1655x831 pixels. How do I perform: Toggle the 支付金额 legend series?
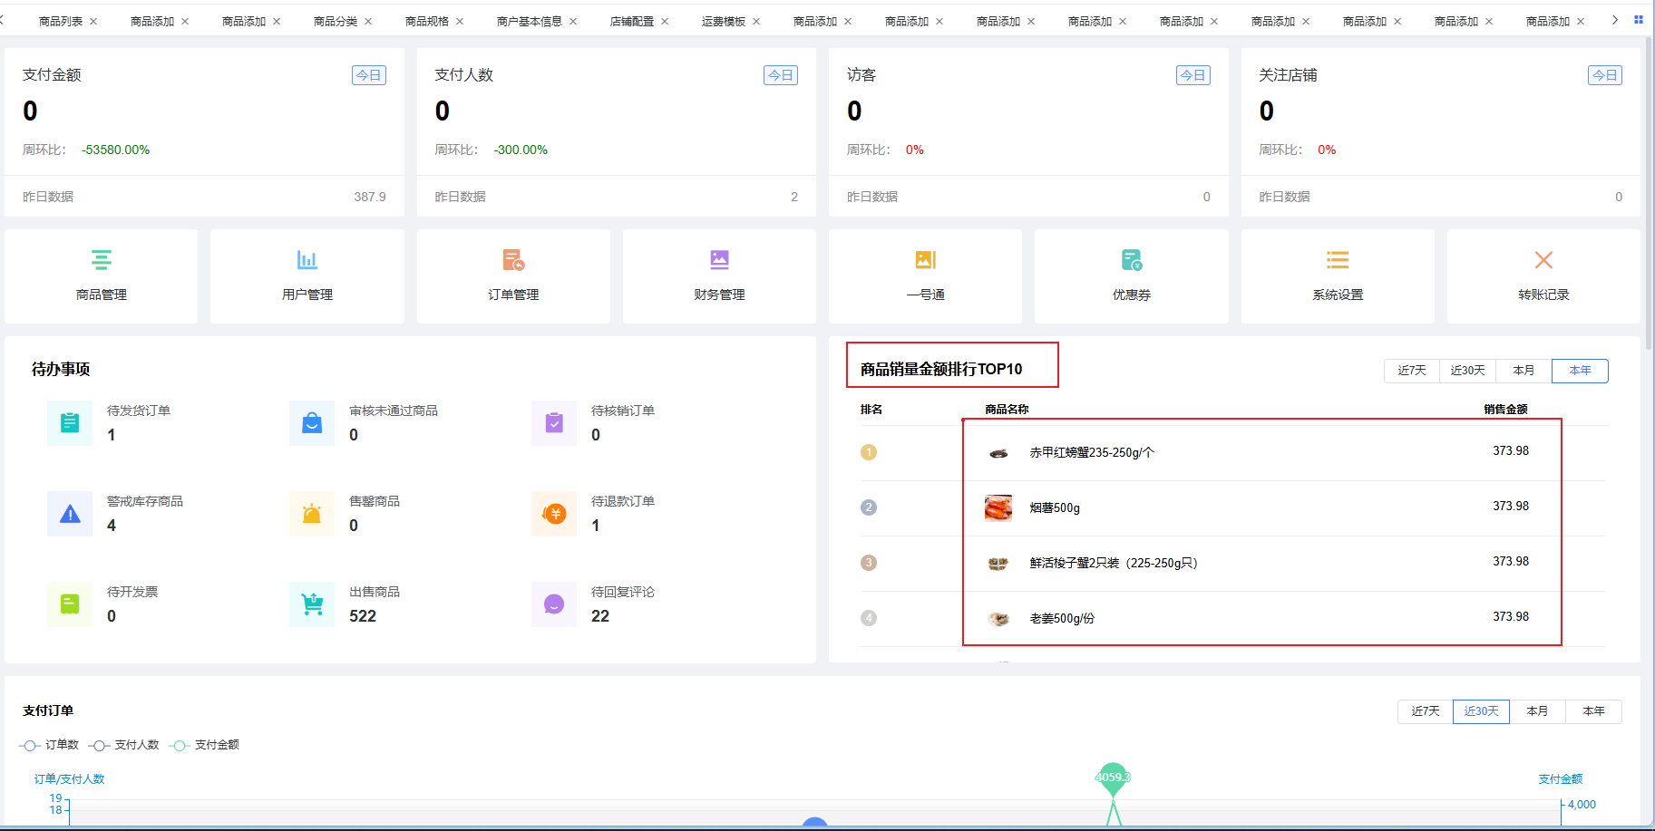click(204, 745)
